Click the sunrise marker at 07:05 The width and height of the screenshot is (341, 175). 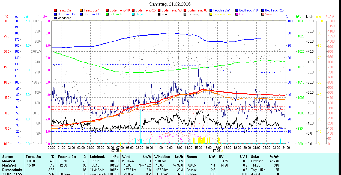coord(121,150)
